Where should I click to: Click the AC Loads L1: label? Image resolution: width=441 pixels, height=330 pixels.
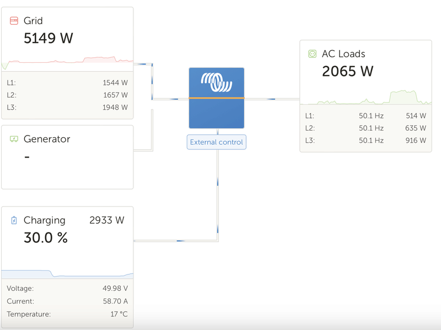coord(310,116)
